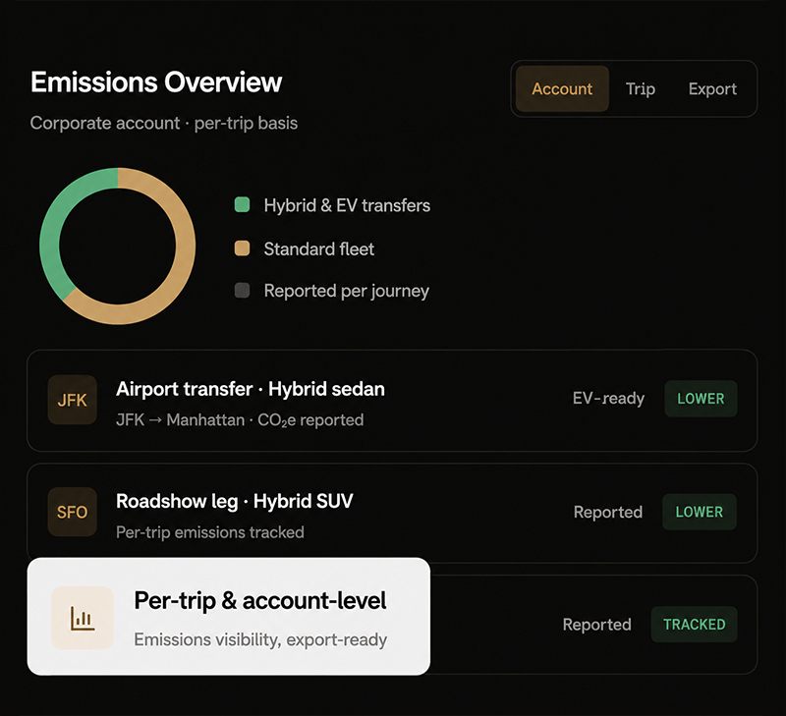Image resolution: width=786 pixels, height=716 pixels.
Task: Click the bar chart icon in the white card
Action: coord(83,618)
